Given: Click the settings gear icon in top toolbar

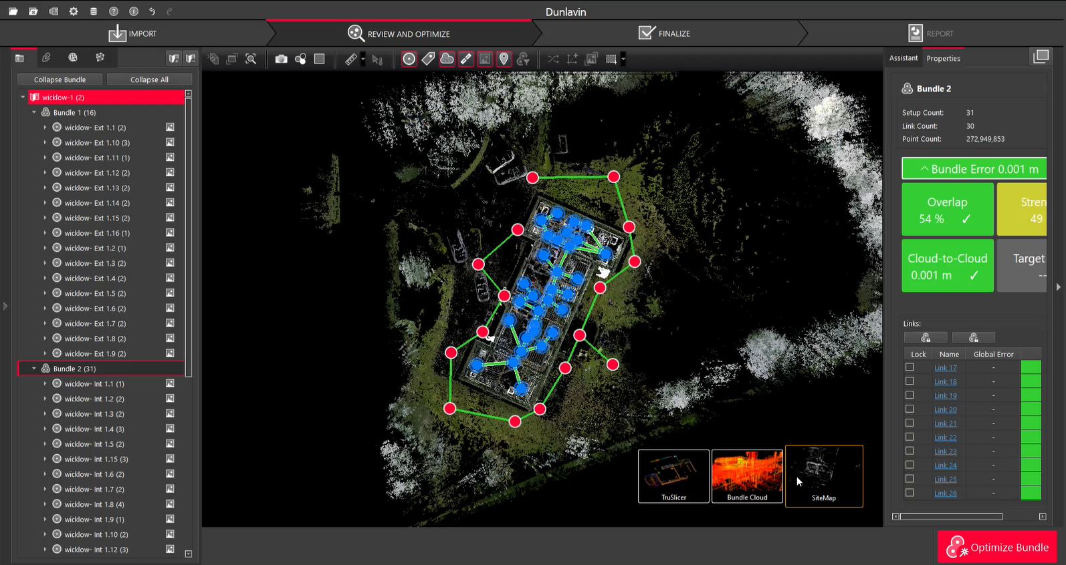Looking at the screenshot, I should click(74, 11).
